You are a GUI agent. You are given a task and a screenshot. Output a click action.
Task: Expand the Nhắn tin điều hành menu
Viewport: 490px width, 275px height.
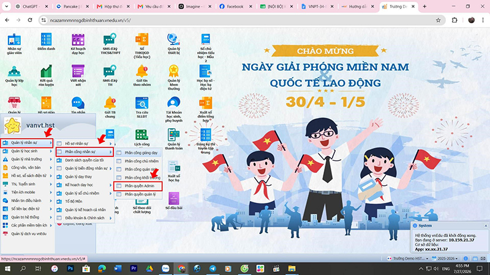coord(27,200)
